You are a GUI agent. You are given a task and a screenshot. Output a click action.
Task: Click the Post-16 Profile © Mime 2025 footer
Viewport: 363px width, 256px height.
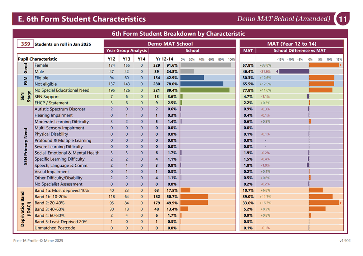(x=38, y=241)
